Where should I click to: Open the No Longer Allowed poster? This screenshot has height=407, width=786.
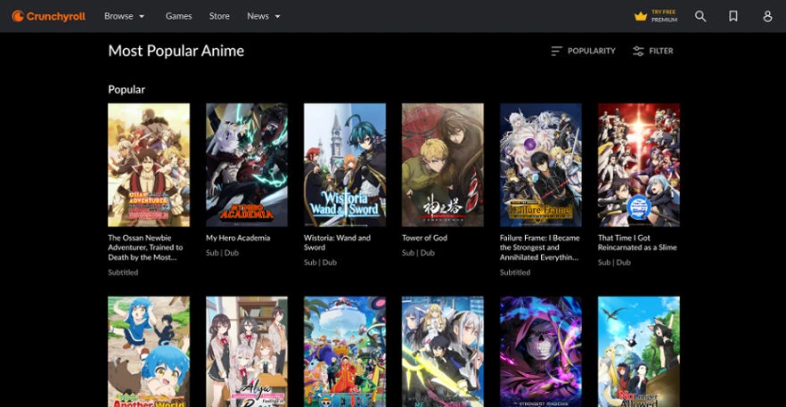coord(639,352)
